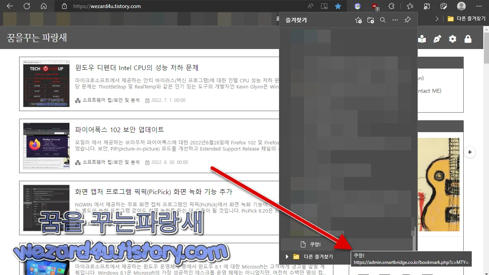Toggle the favorites bar star icon

[410, 6]
